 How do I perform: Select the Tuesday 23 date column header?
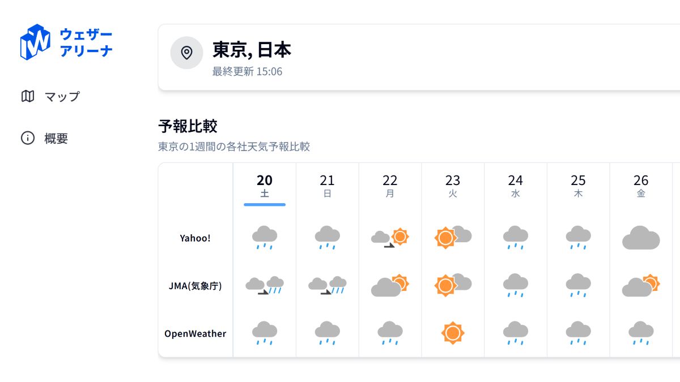click(x=453, y=185)
